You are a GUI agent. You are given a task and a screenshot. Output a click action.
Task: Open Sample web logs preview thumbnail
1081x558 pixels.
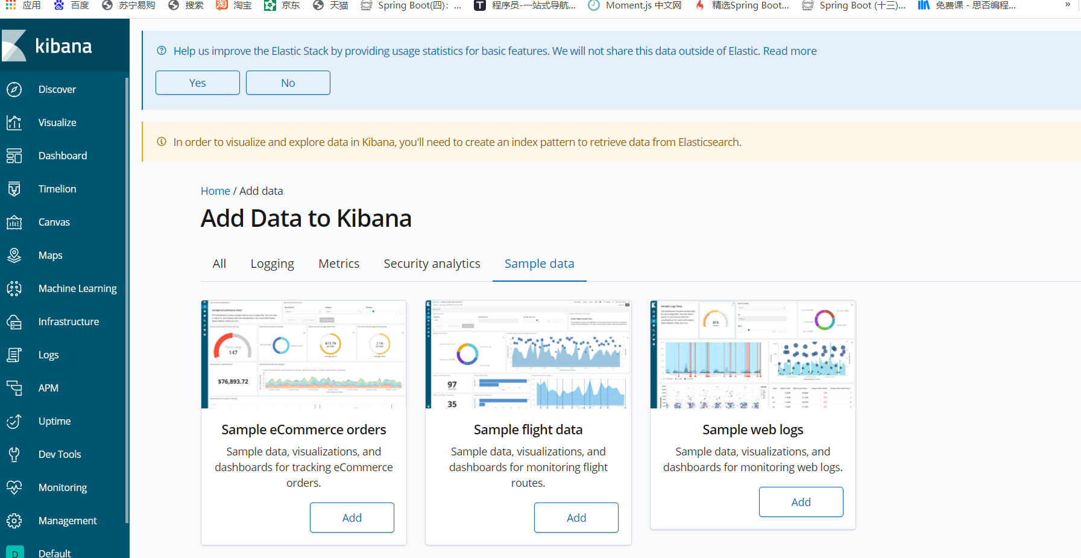(x=753, y=354)
